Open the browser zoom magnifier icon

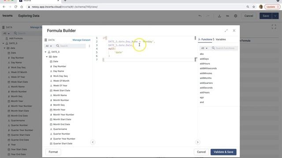248,7
